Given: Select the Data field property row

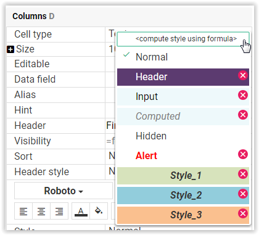Looking at the screenshot, I should 56,80.
